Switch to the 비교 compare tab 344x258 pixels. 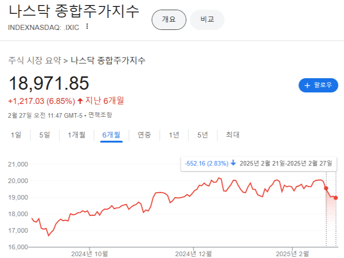click(207, 20)
